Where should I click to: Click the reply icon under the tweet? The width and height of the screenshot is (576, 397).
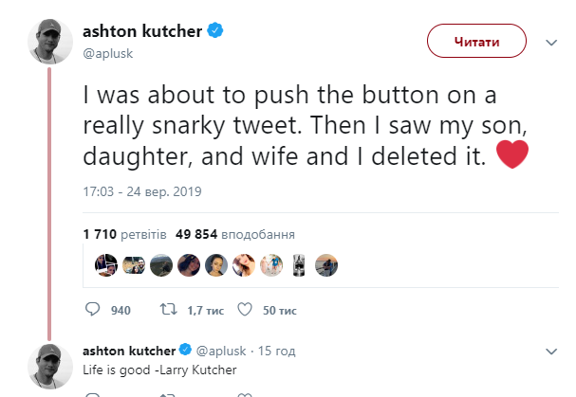92,310
